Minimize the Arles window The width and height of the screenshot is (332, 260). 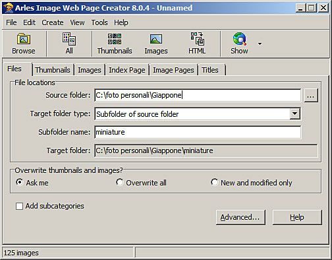[x=300, y=8]
